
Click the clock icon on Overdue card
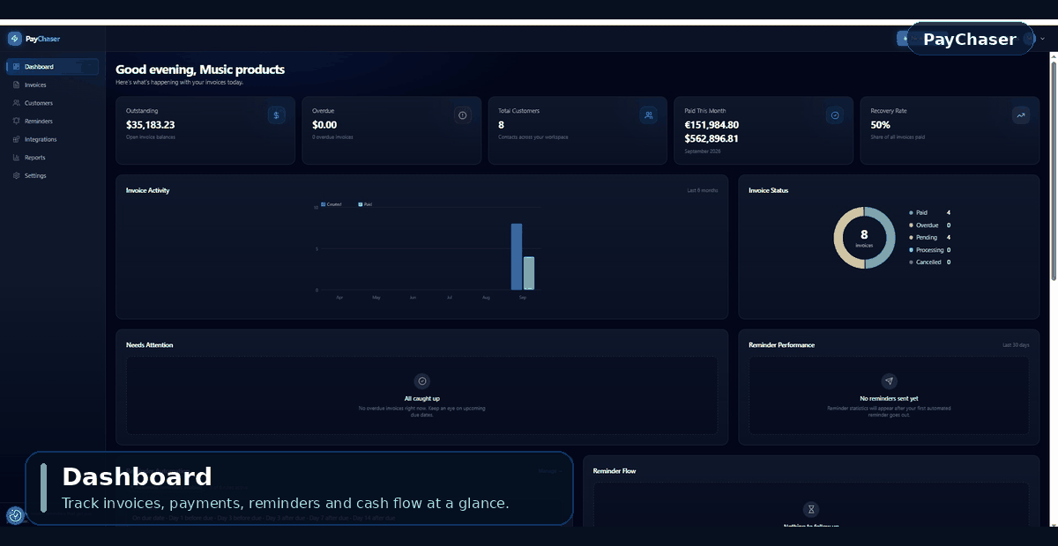point(463,115)
